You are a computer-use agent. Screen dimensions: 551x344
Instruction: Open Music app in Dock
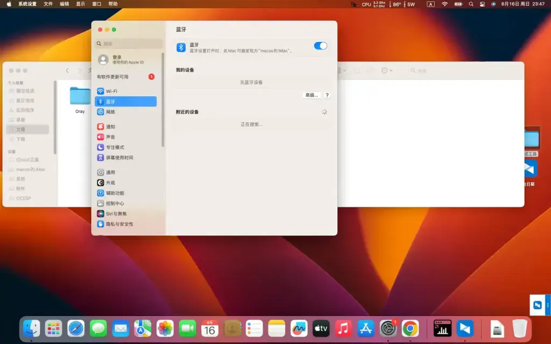[343, 328]
